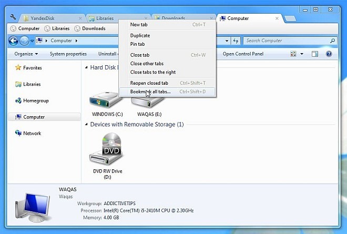This screenshot has width=347, height=234.
Task: Click Computer in the address breadcrumb
Action: pyautogui.click(x=61, y=40)
